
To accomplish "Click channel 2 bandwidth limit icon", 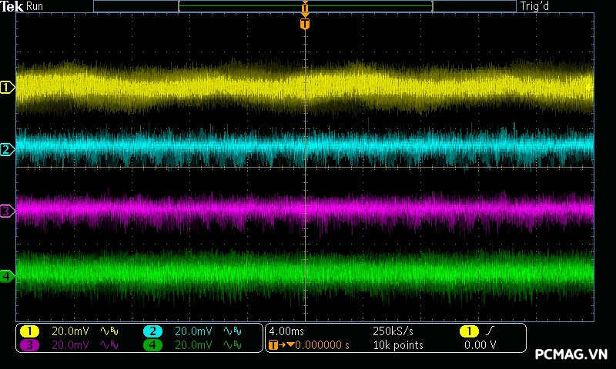I will click(231, 331).
